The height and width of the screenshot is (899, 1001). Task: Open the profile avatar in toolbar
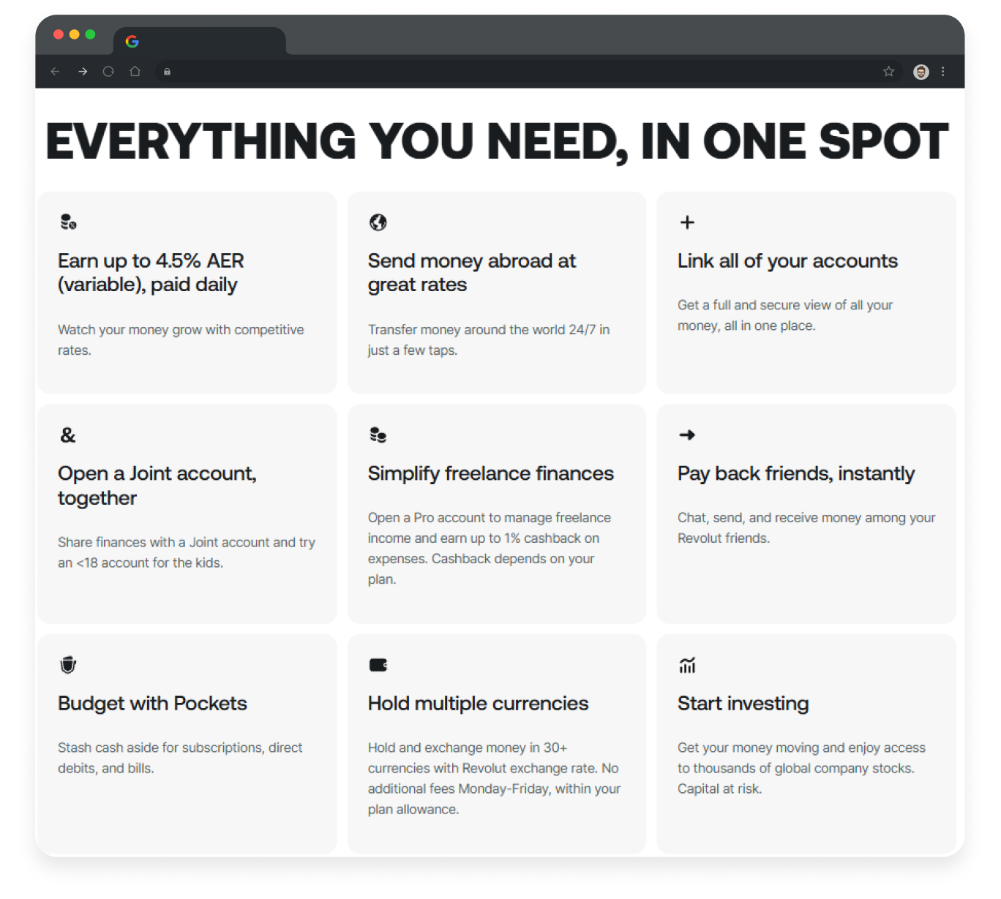[921, 72]
